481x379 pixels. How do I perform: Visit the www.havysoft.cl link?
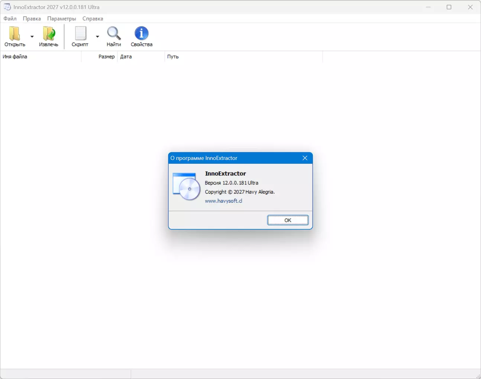(223, 201)
